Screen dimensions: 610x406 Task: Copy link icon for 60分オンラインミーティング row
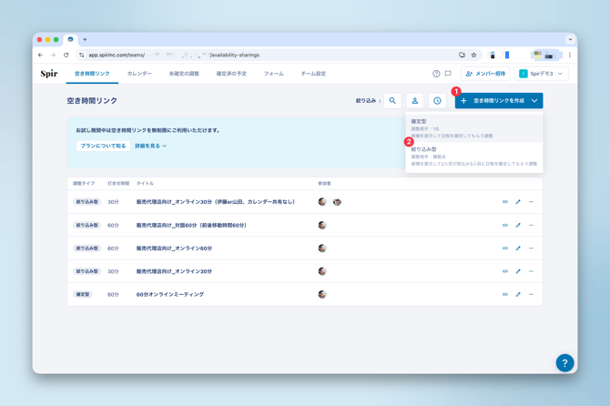(x=505, y=294)
